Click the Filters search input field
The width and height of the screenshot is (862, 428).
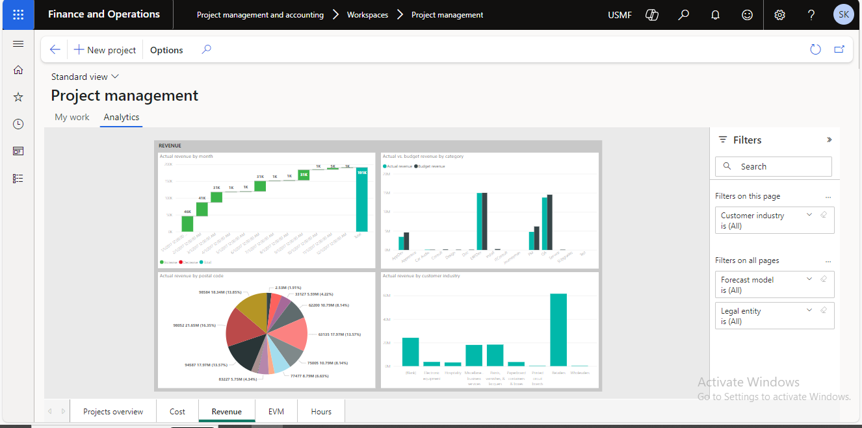(780, 166)
